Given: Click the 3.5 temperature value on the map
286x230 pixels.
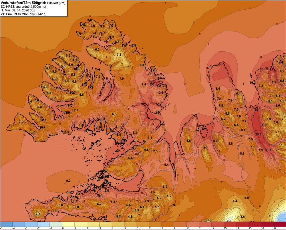Looking at the screenshot, I should point(119,55).
